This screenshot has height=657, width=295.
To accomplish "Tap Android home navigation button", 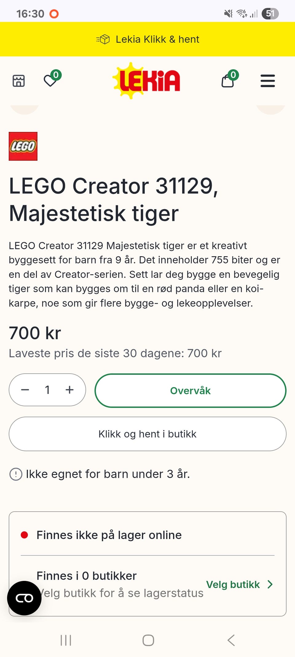I will (x=148, y=640).
